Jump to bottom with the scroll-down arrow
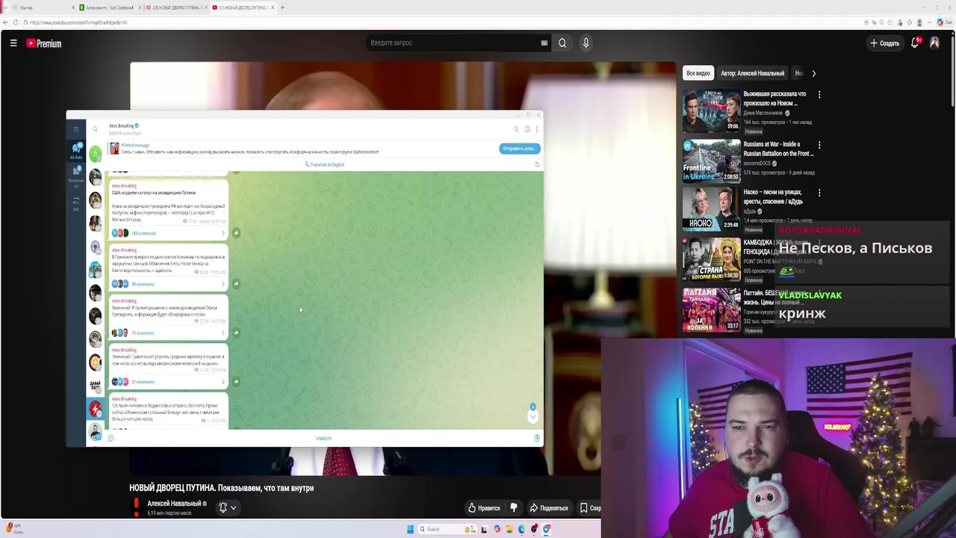 [533, 417]
